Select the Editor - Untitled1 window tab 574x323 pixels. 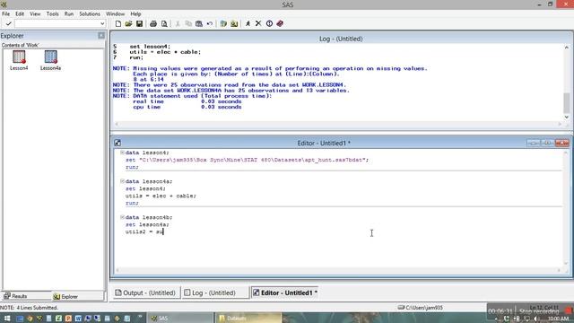coord(285,292)
